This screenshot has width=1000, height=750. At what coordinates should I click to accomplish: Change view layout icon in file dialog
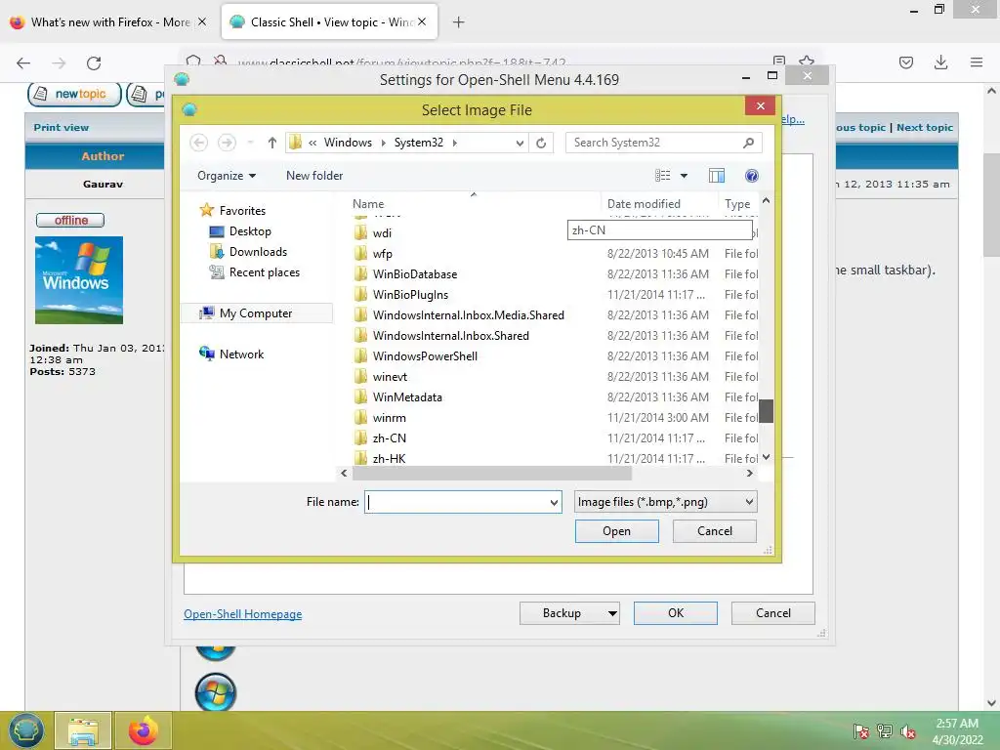pos(663,176)
